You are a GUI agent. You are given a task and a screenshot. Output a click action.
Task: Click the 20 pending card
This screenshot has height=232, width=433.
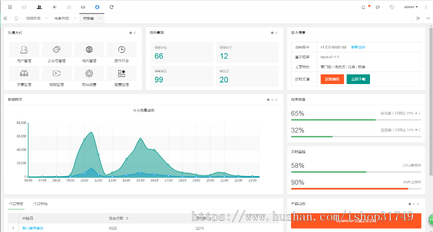tap(247, 76)
